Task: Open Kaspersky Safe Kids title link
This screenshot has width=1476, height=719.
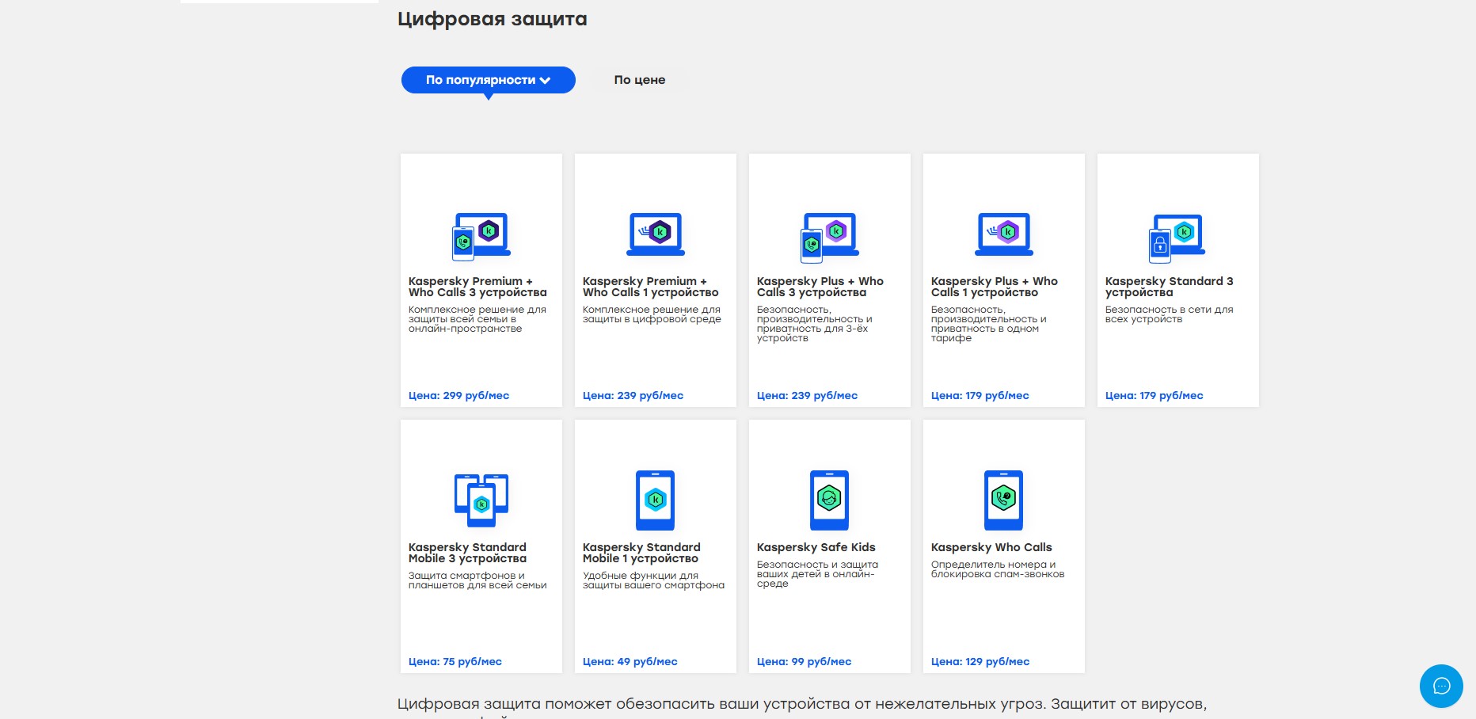Action: [x=816, y=547]
